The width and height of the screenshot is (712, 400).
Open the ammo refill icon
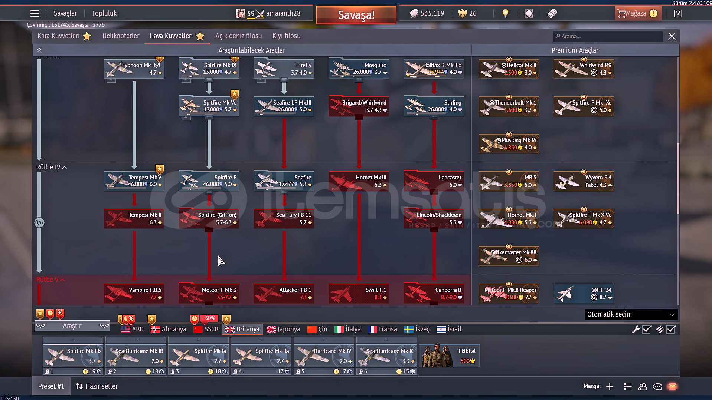pos(660,329)
